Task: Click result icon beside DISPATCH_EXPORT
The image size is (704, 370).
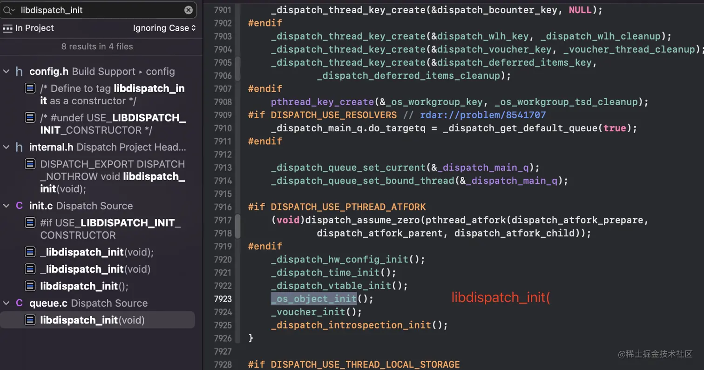Action: click(x=30, y=164)
